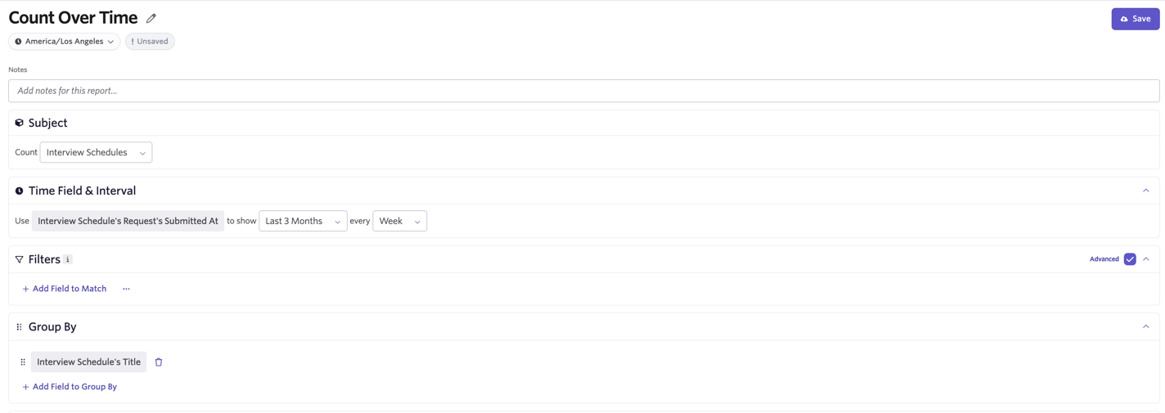Click Add Field to Group By
Screen dimensions: 1165x413
click(x=70, y=387)
